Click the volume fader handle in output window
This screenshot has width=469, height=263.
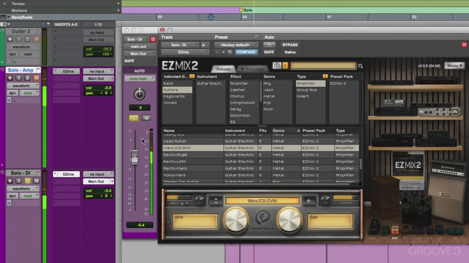(135, 157)
